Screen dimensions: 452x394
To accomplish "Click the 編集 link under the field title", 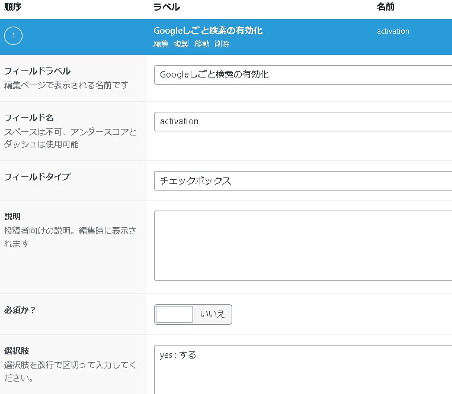I will pos(161,44).
